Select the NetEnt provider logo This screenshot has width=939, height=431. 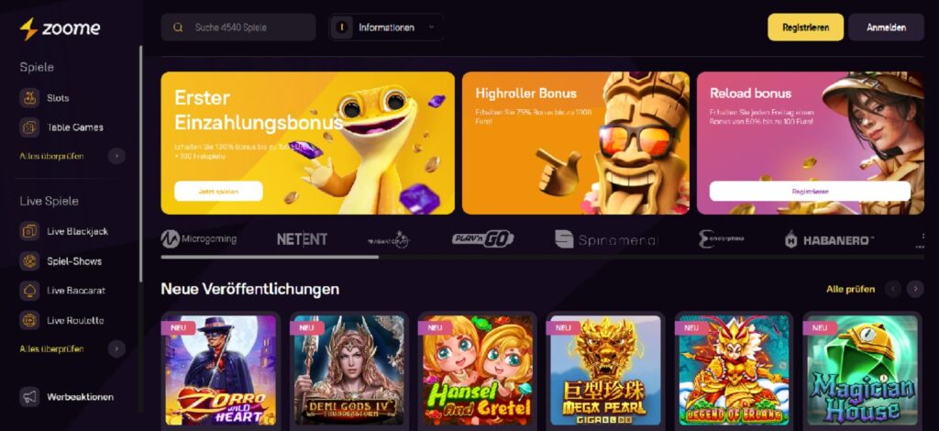(302, 239)
